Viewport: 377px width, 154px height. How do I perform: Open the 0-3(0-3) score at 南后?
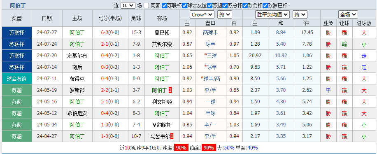(110, 67)
